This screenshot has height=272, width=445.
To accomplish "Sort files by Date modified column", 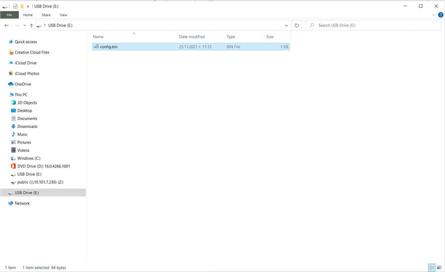I will tap(191, 36).
